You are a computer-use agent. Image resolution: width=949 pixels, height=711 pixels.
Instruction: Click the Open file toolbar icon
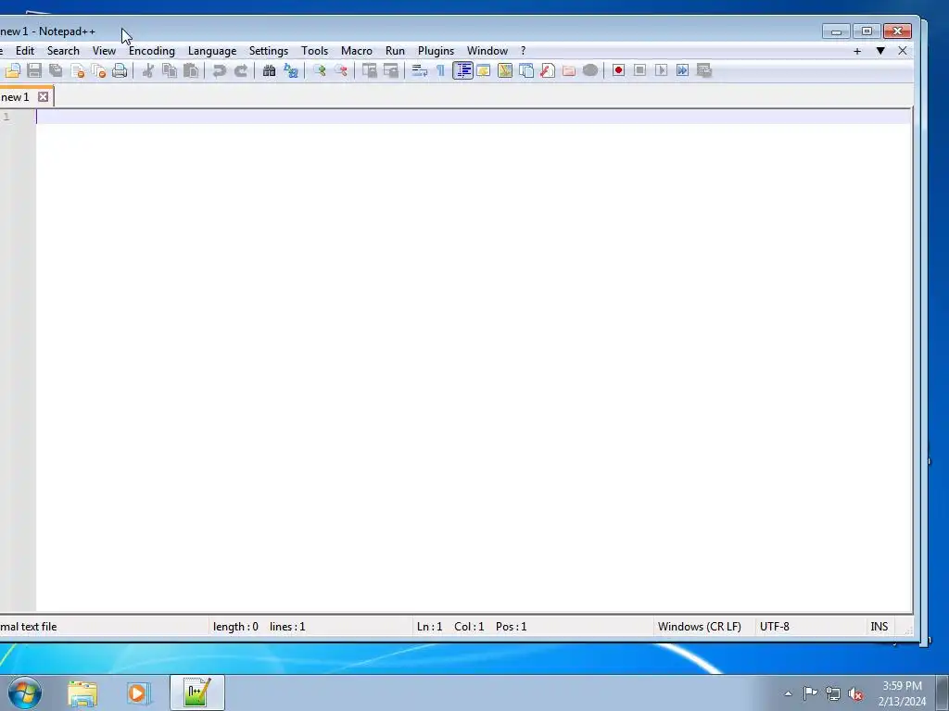pos(13,70)
